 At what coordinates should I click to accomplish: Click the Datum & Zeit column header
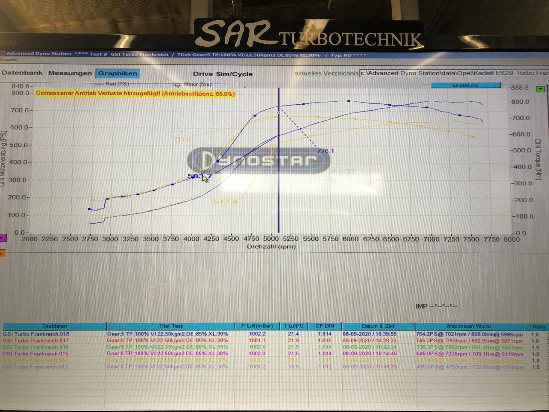click(378, 326)
